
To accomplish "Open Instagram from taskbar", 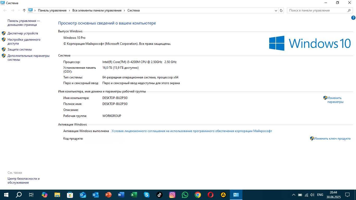I will 172,195.
